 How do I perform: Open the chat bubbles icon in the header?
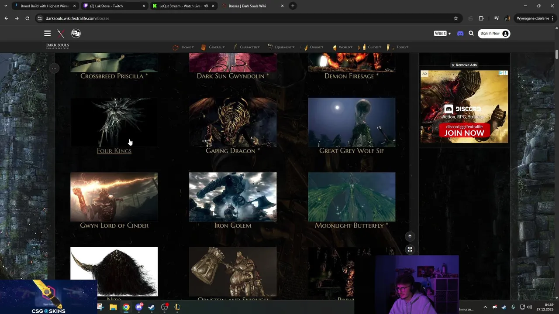[76, 33]
